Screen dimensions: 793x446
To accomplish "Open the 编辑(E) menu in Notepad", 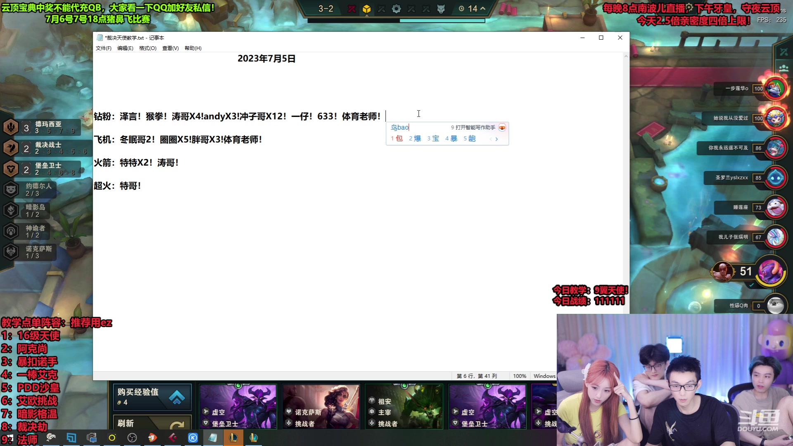I will 125,48.
